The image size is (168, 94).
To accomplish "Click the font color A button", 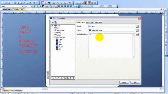I will click(47, 6).
